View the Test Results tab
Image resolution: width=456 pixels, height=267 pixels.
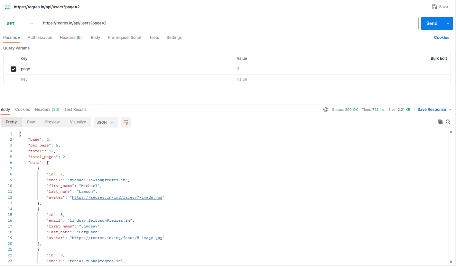tap(75, 109)
